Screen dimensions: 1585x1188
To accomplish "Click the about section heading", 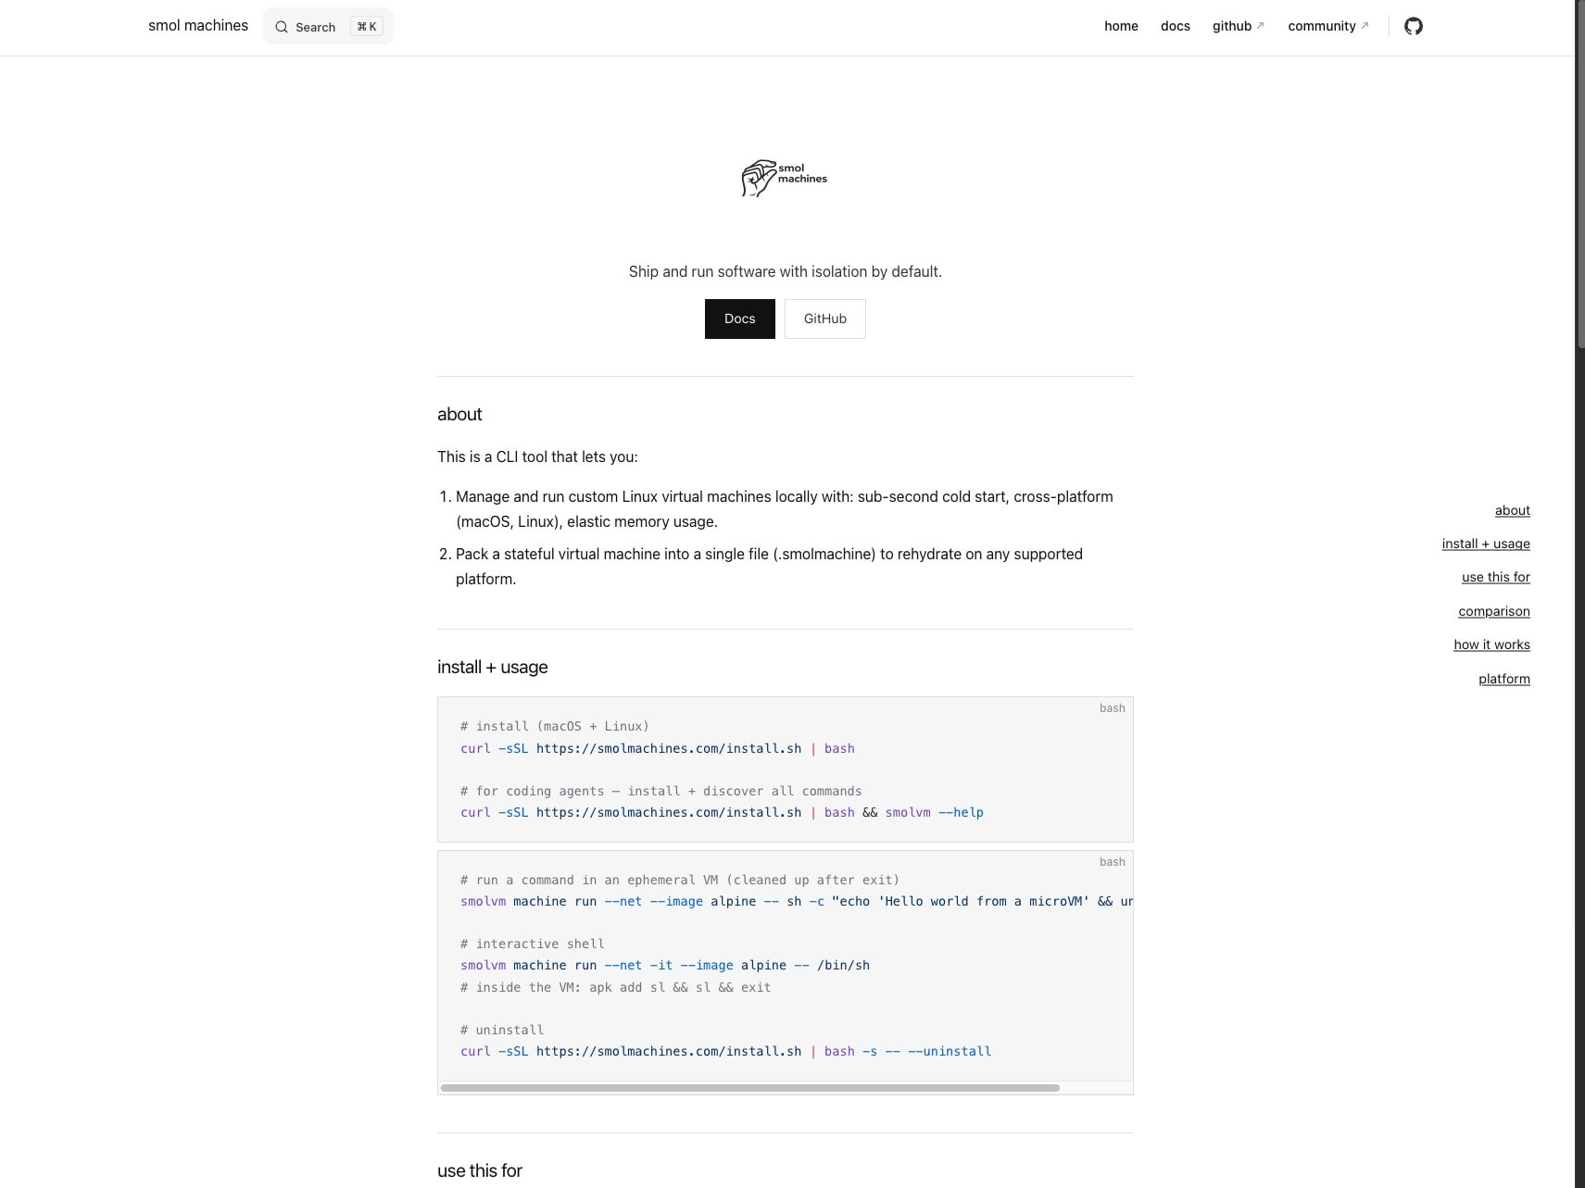I will 459,414.
